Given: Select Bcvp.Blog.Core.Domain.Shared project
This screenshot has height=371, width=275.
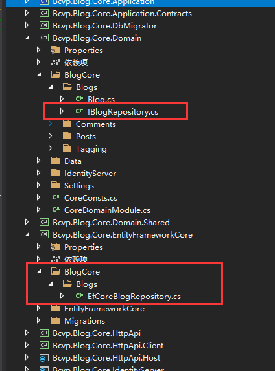Looking at the screenshot, I should tap(111, 223).
